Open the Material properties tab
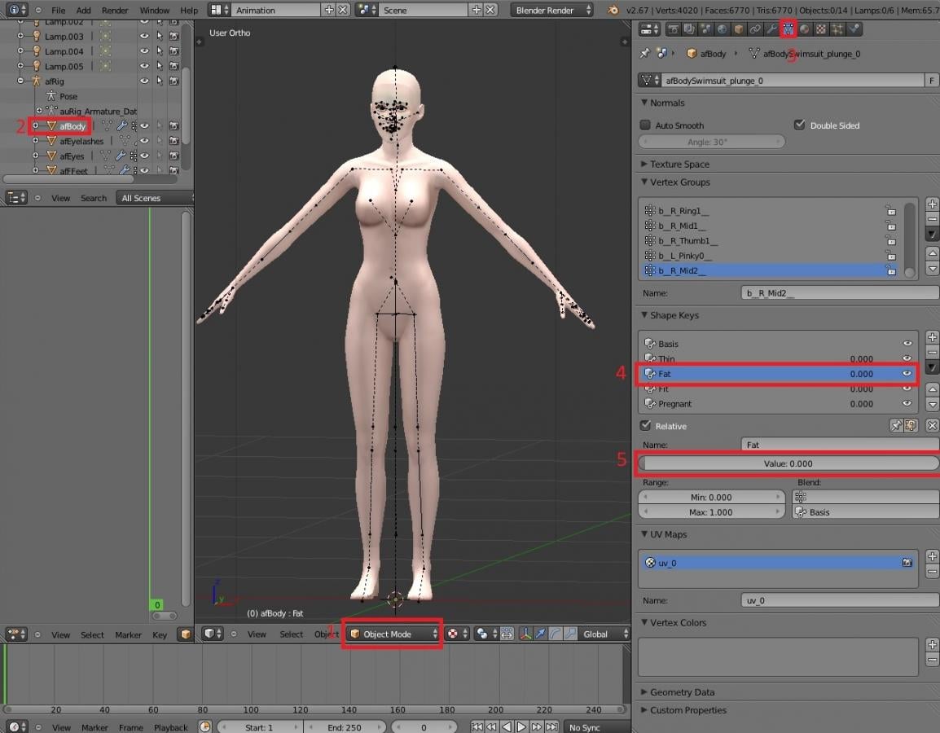 tap(805, 29)
